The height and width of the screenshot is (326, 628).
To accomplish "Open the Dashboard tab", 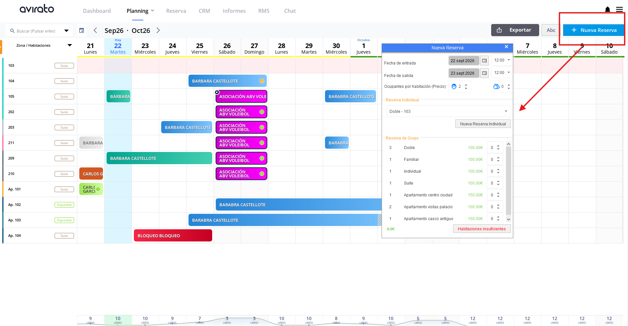I will (x=97, y=11).
